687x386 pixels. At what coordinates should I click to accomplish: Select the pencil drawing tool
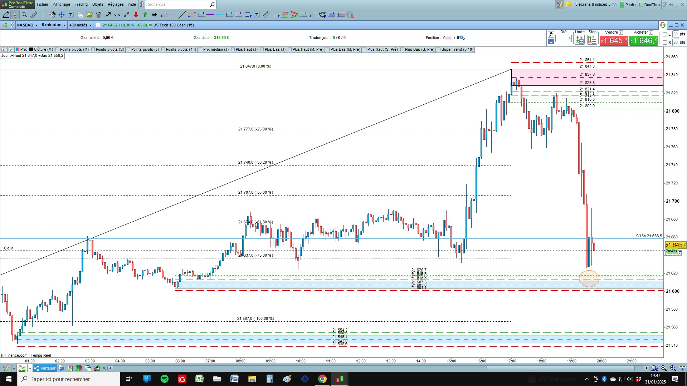[6, 15]
